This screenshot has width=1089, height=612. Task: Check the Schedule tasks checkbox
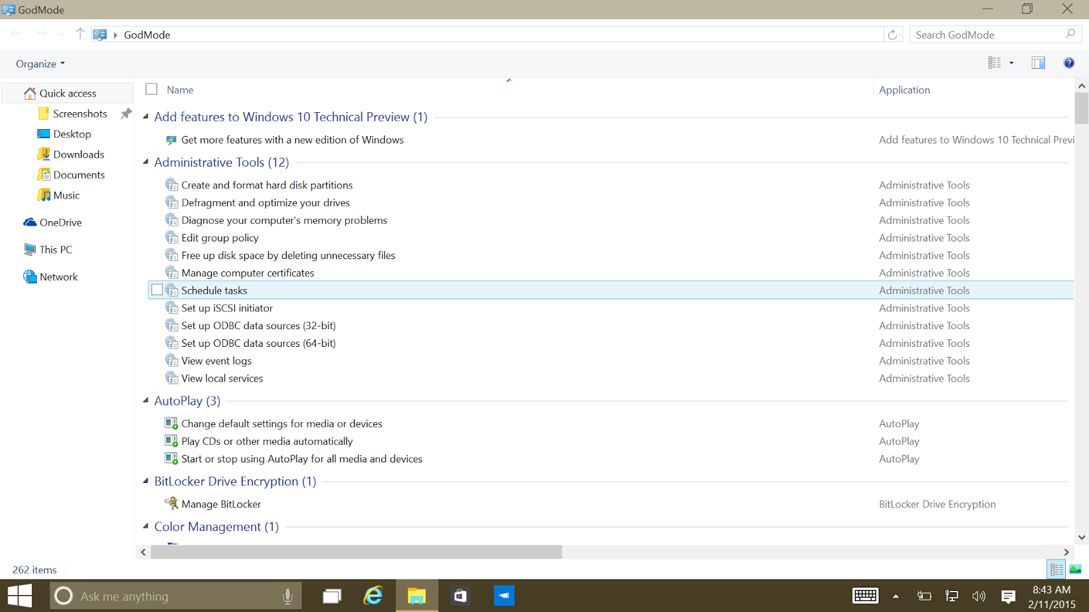157,290
